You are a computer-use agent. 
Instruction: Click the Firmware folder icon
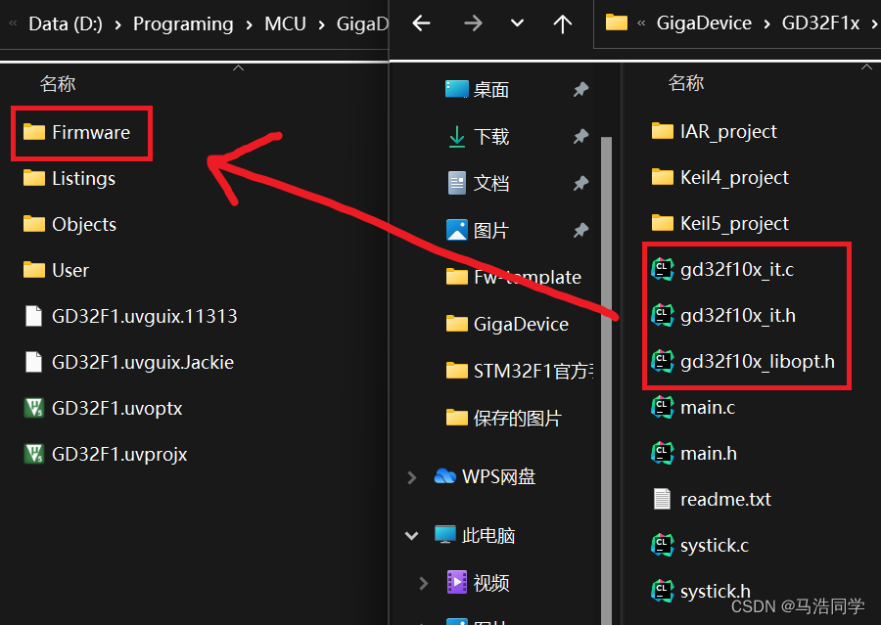pos(34,132)
